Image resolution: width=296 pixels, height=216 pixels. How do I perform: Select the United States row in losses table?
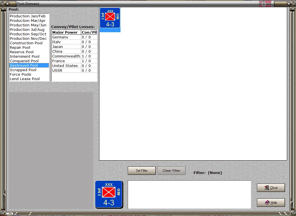[x=74, y=66]
